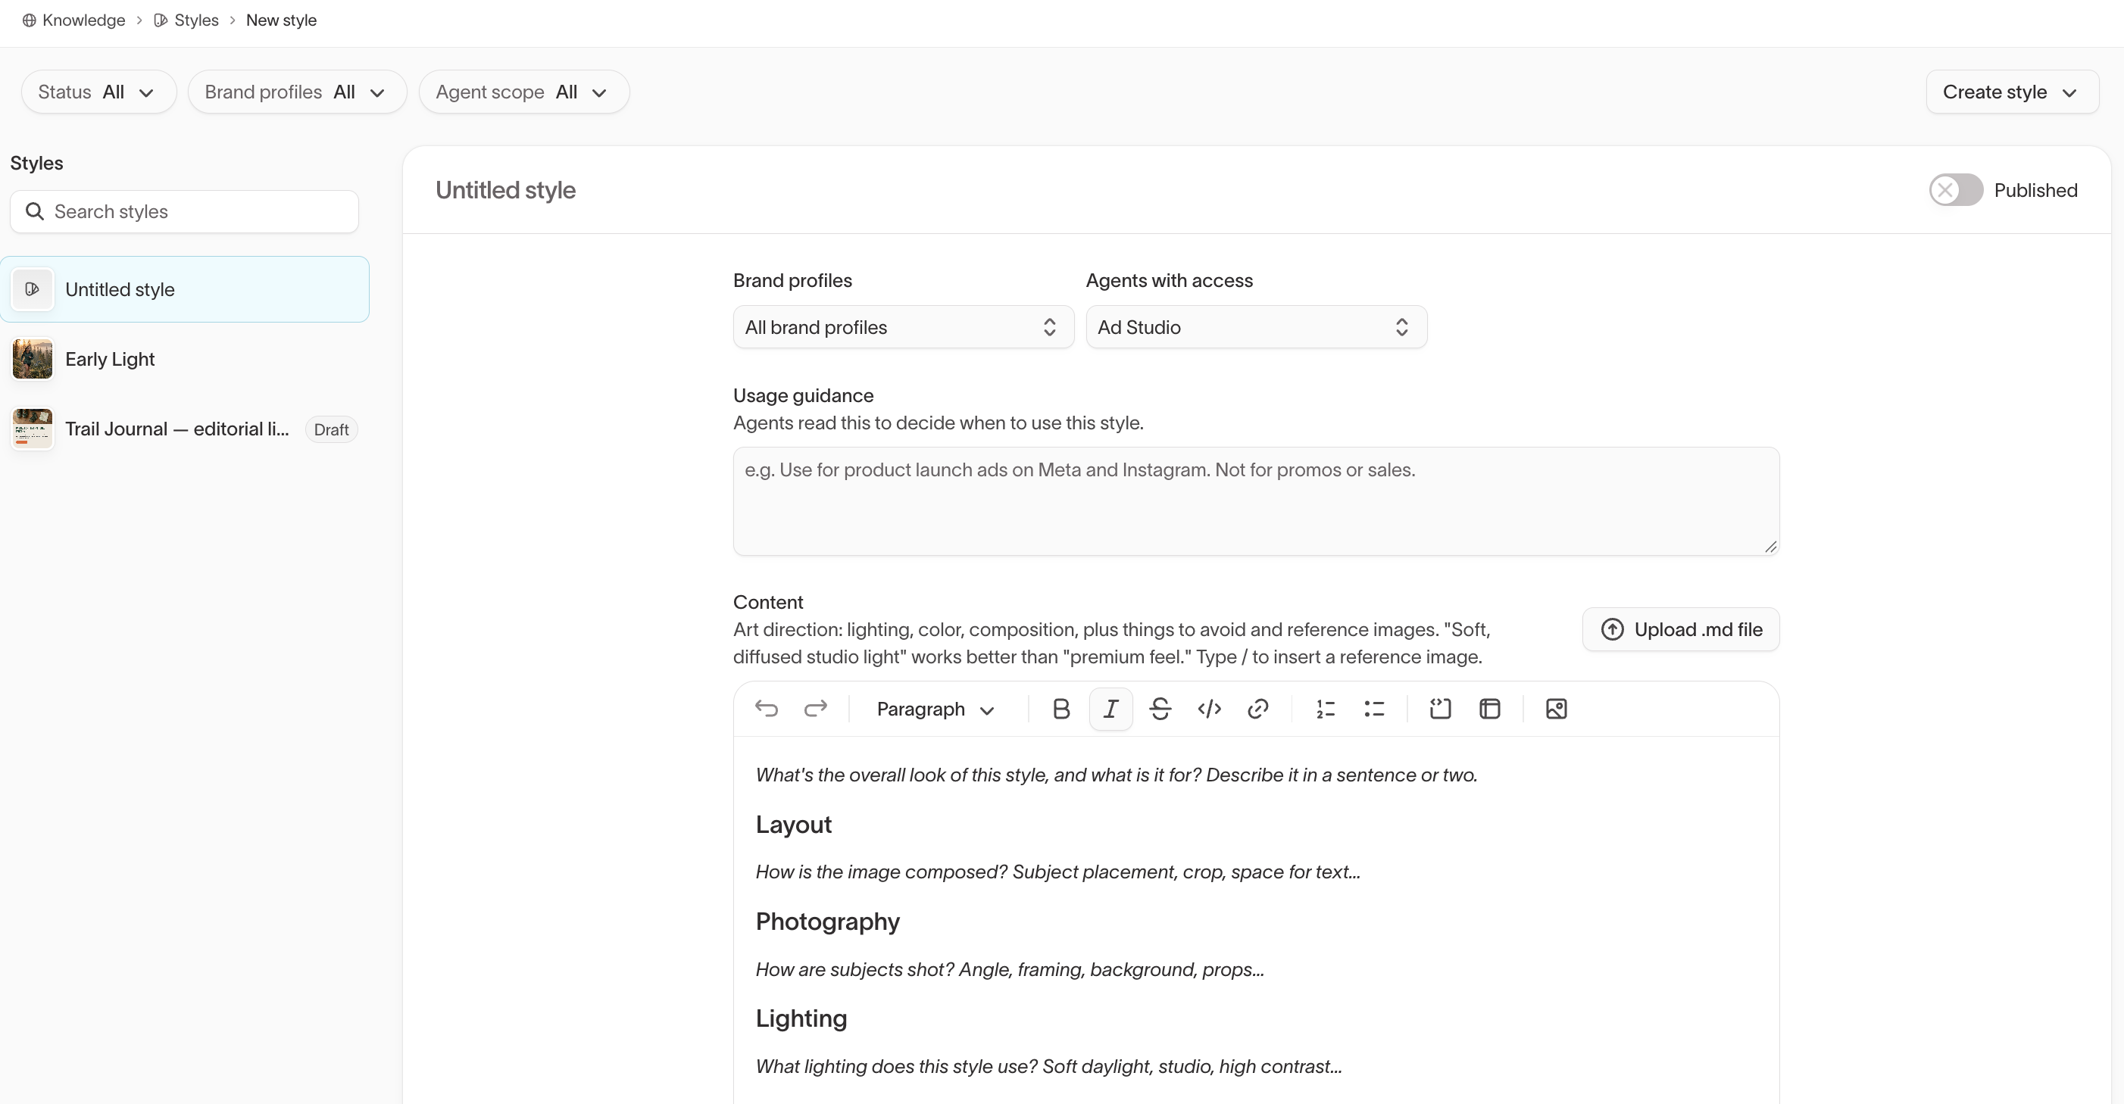Click the Usage guidance text area
The width and height of the screenshot is (2124, 1104).
(x=1256, y=501)
